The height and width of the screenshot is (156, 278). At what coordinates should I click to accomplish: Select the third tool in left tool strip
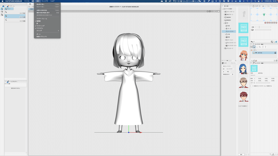(x=2, y=15)
